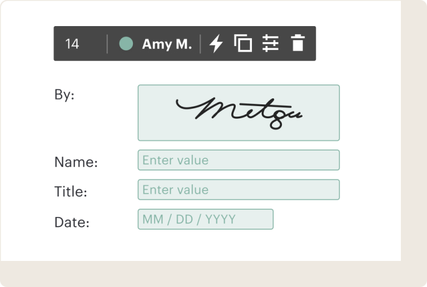This screenshot has width=427, height=287.
Task: Click the Date: label text
Action: [72, 222]
